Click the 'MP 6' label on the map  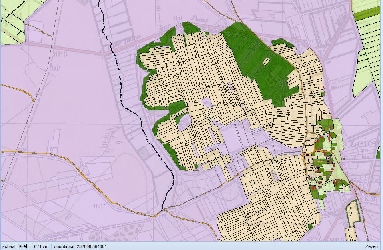[x=336, y=239]
